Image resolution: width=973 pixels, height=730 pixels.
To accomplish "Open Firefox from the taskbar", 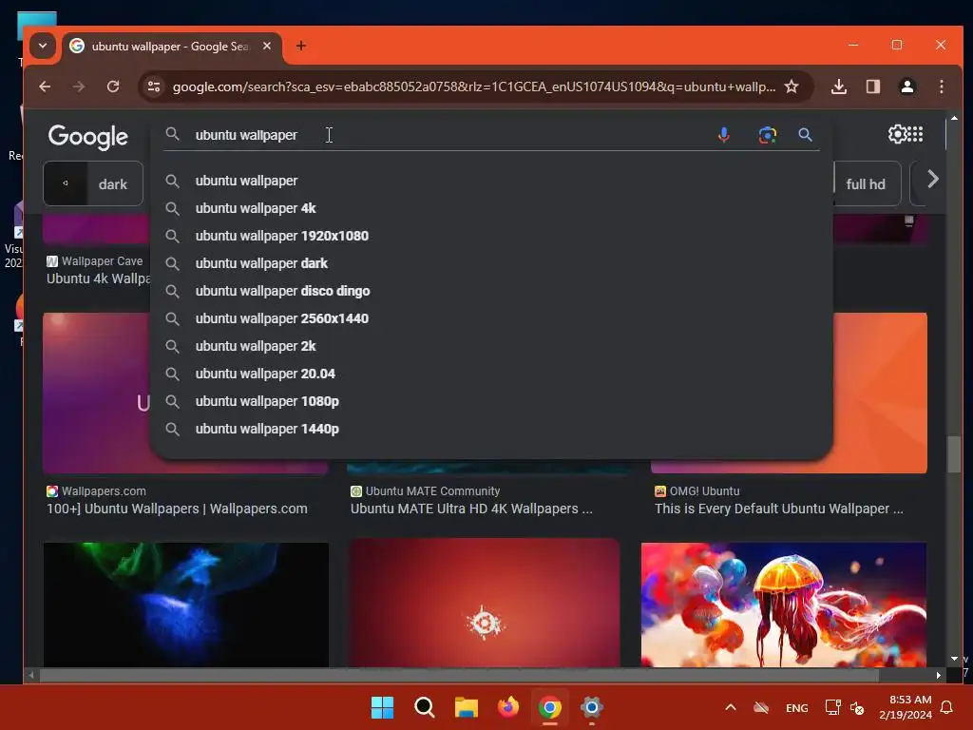I will click(x=508, y=707).
